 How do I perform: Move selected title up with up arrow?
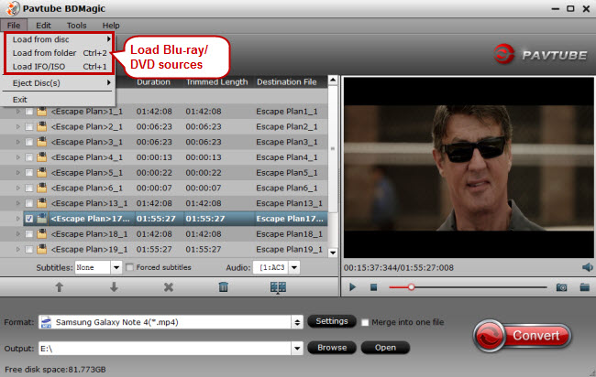59,287
